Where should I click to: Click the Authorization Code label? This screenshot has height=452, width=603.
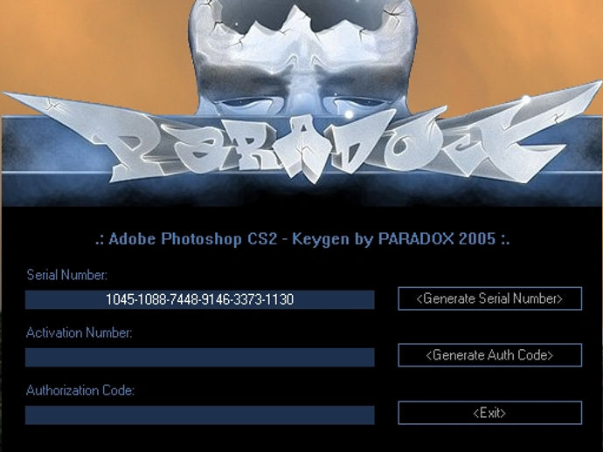point(80,391)
